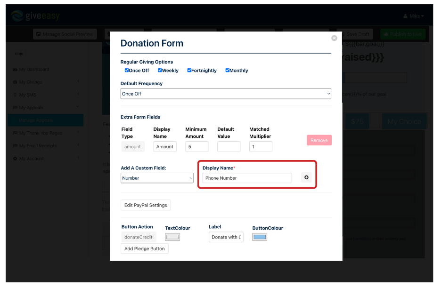
Task: Click the GiveEasy logo icon
Action: tap(18, 16)
